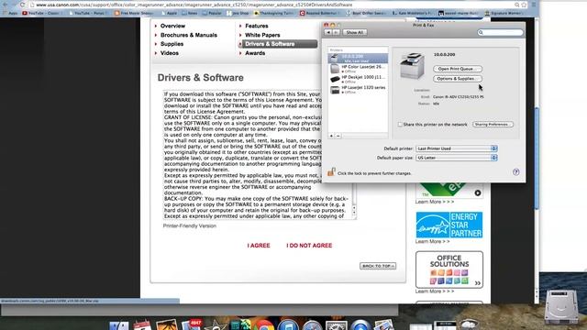The image size is (587, 330).
Task: Open White Papers section
Action: 262,35
